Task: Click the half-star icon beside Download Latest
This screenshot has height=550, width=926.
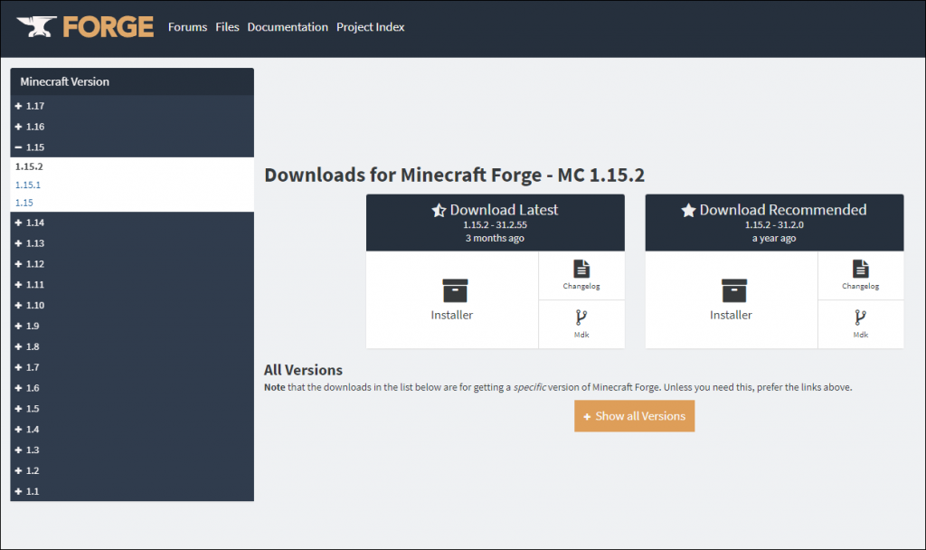Action: pos(439,210)
